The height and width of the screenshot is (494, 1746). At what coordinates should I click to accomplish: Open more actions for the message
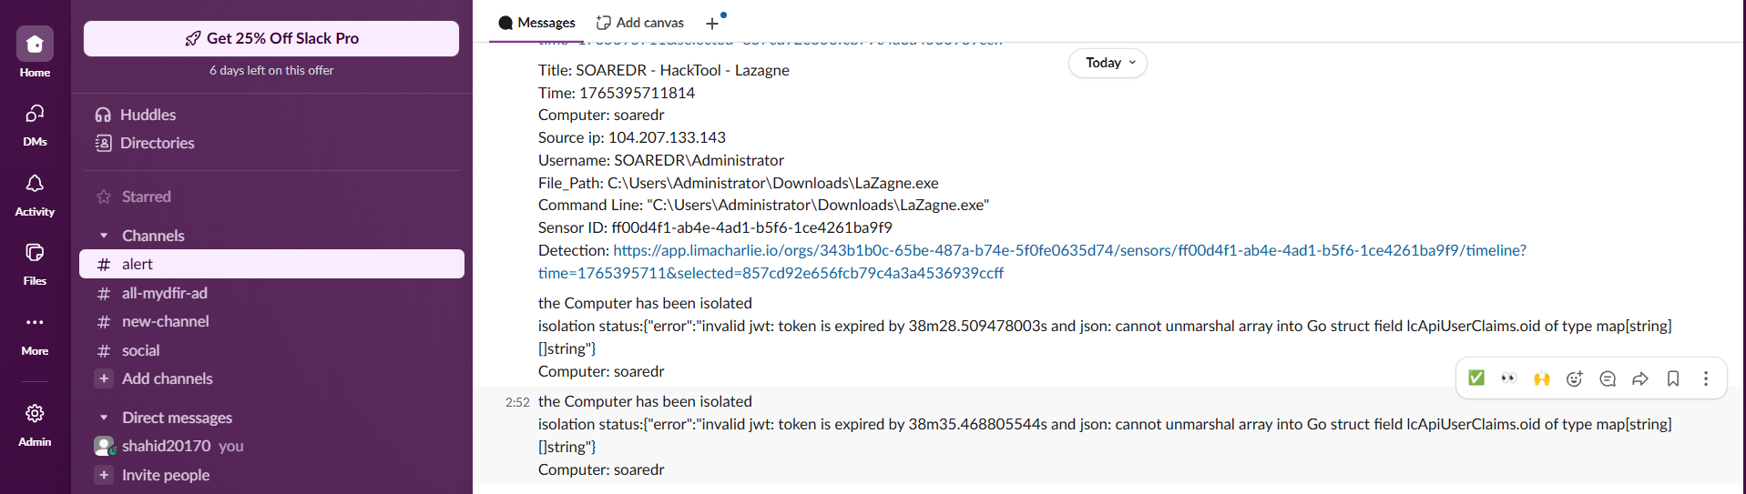pyautogui.click(x=1706, y=378)
